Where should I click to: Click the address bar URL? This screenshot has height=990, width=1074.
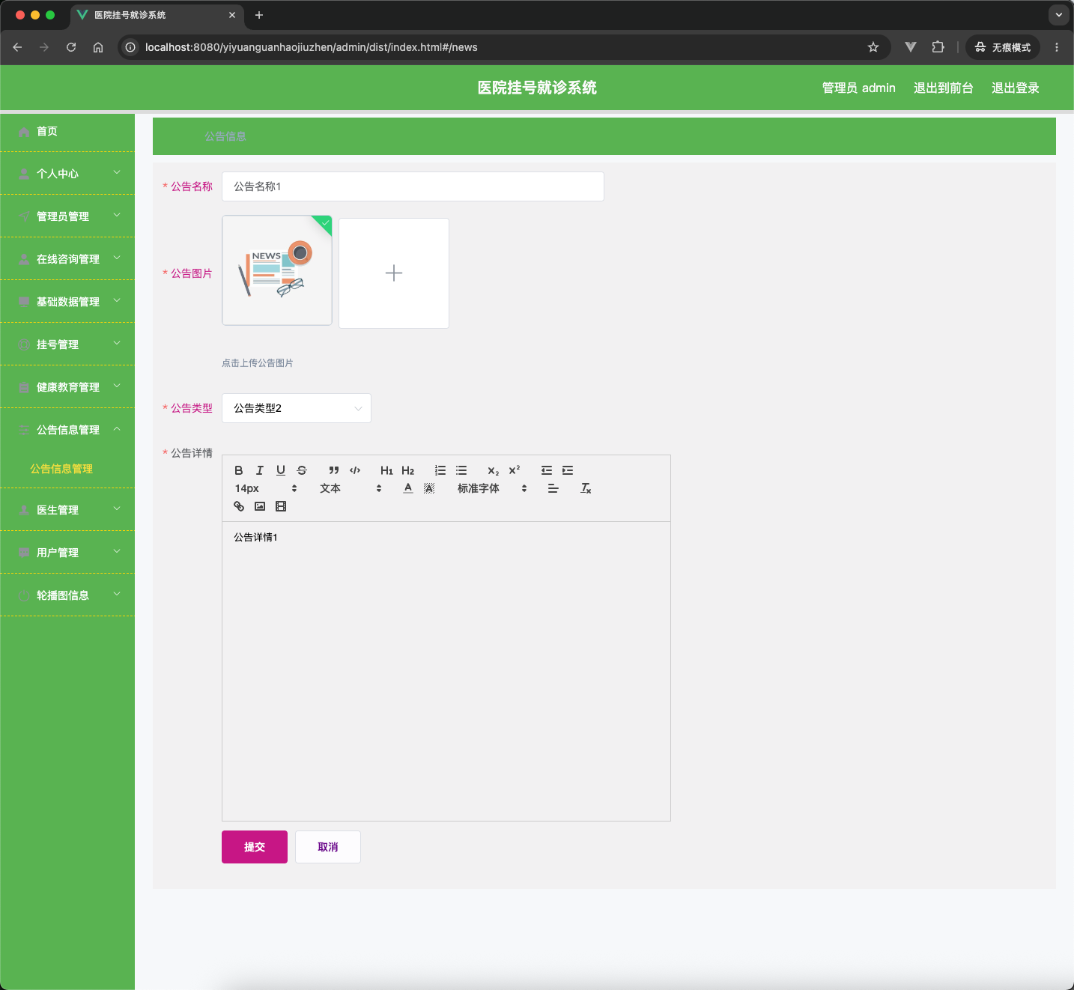[x=312, y=47]
